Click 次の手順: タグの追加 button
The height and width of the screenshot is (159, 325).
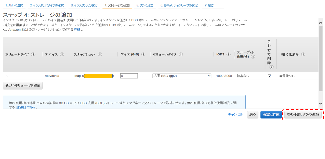coord(303,114)
